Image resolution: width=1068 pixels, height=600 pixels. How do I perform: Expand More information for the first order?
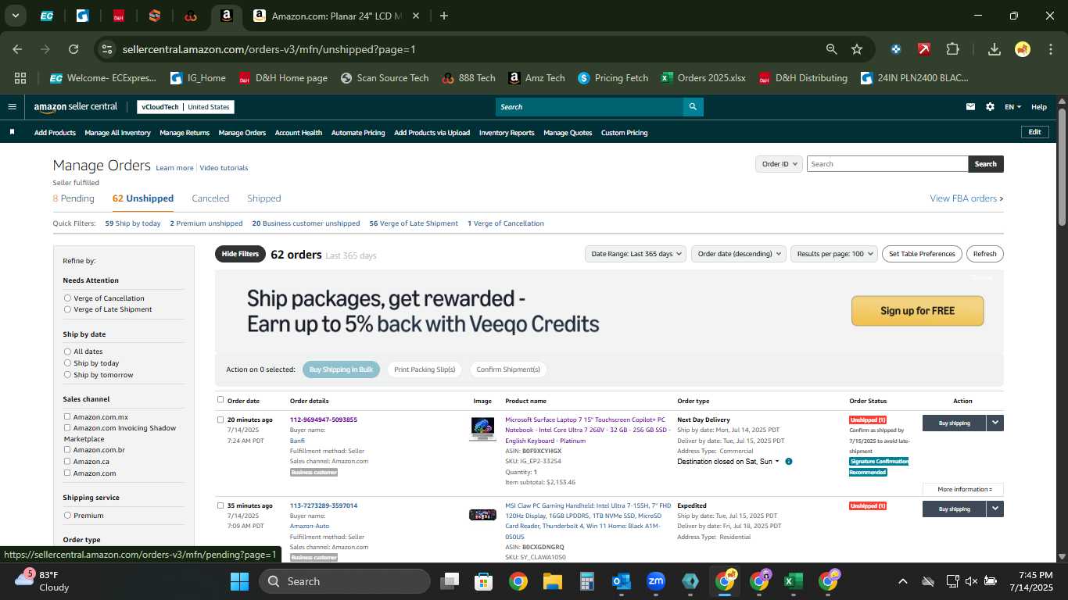(963, 489)
